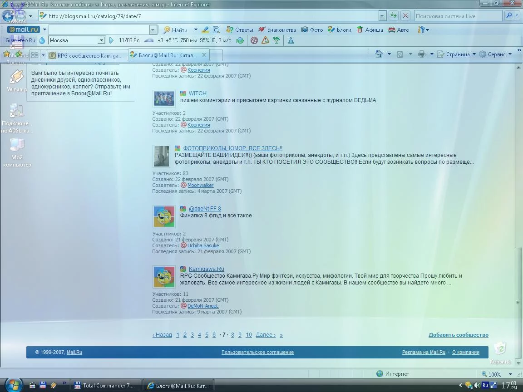Open a new blank tab
The width and height of the screenshot is (523, 392).
click(x=216, y=55)
